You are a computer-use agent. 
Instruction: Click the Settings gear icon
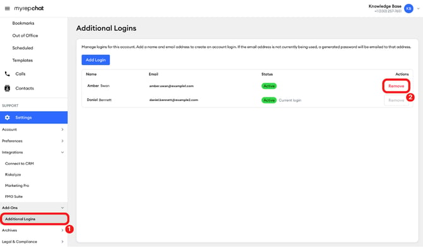(x=8, y=117)
